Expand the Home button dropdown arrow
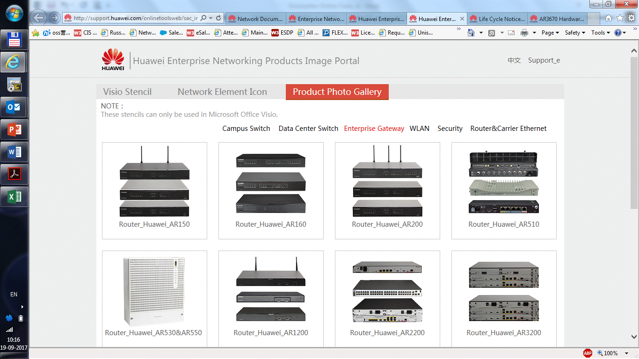639x359 pixels. pyautogui.click(x=481, y=33)
